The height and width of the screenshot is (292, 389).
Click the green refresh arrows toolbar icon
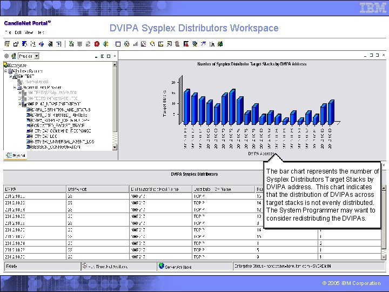click(71, 44)
